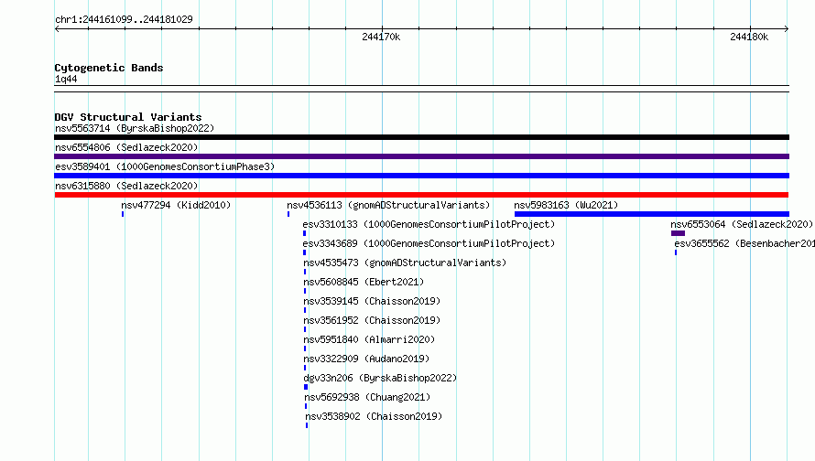Click the 1q44 band label
The image size is (815, 461).
pos(66,79)
